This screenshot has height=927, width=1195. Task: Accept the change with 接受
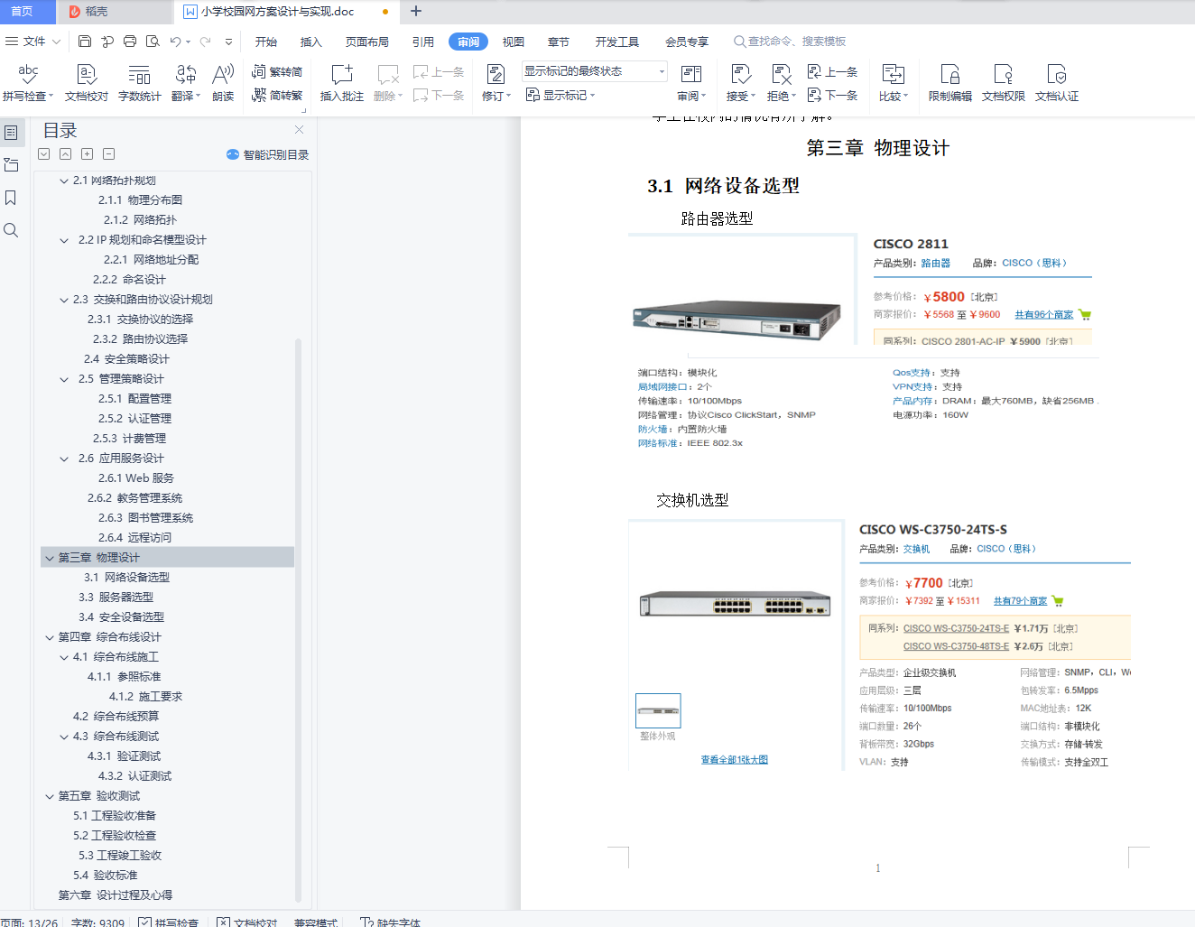pos(741,83)
